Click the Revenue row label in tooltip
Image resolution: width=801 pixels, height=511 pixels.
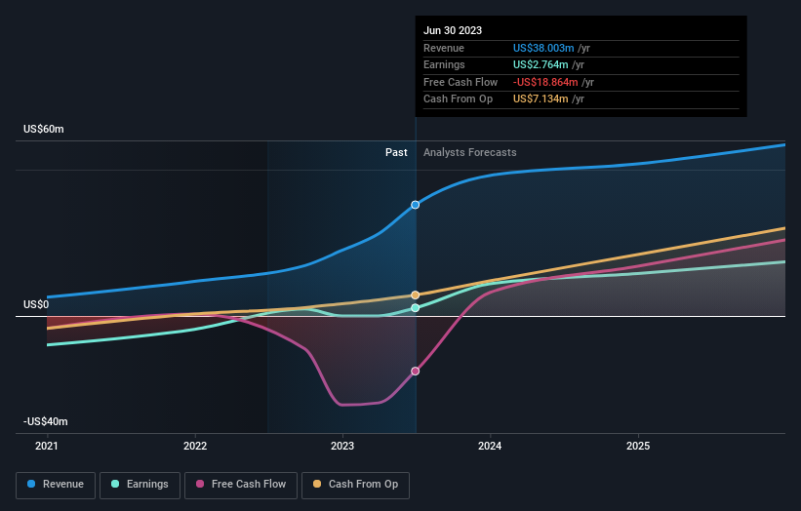pos(443,48)
